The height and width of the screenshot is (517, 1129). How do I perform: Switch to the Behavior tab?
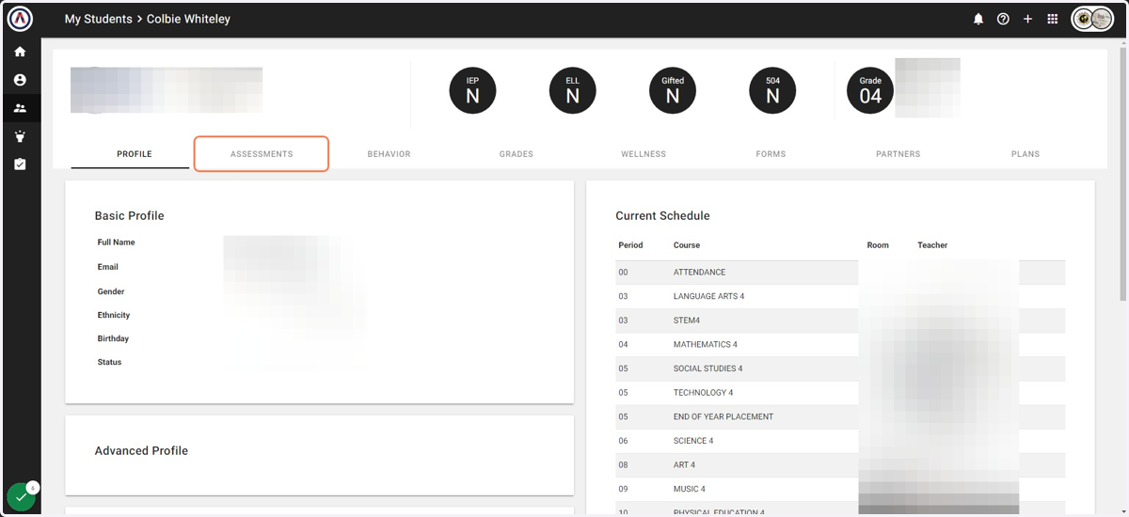[x=389, y=154]
